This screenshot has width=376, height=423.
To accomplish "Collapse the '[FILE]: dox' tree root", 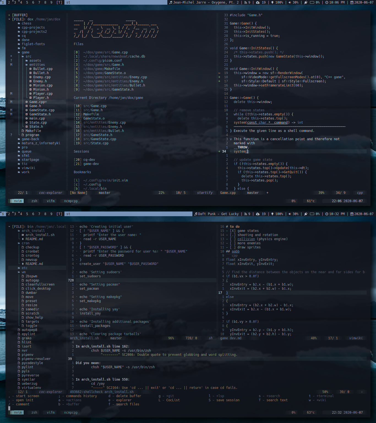I will tap(9, 19).
